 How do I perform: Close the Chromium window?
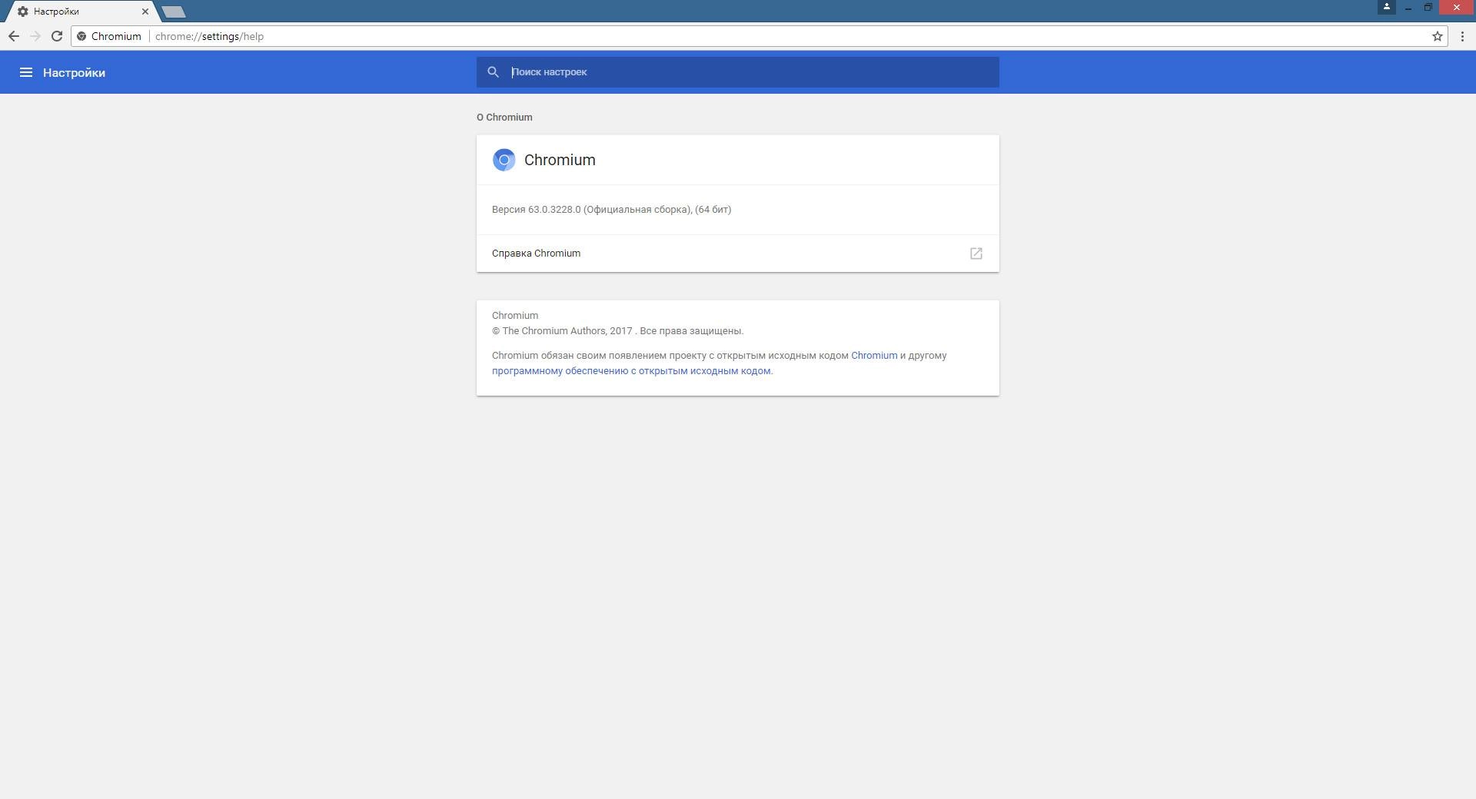click(x=1456, y=8)
